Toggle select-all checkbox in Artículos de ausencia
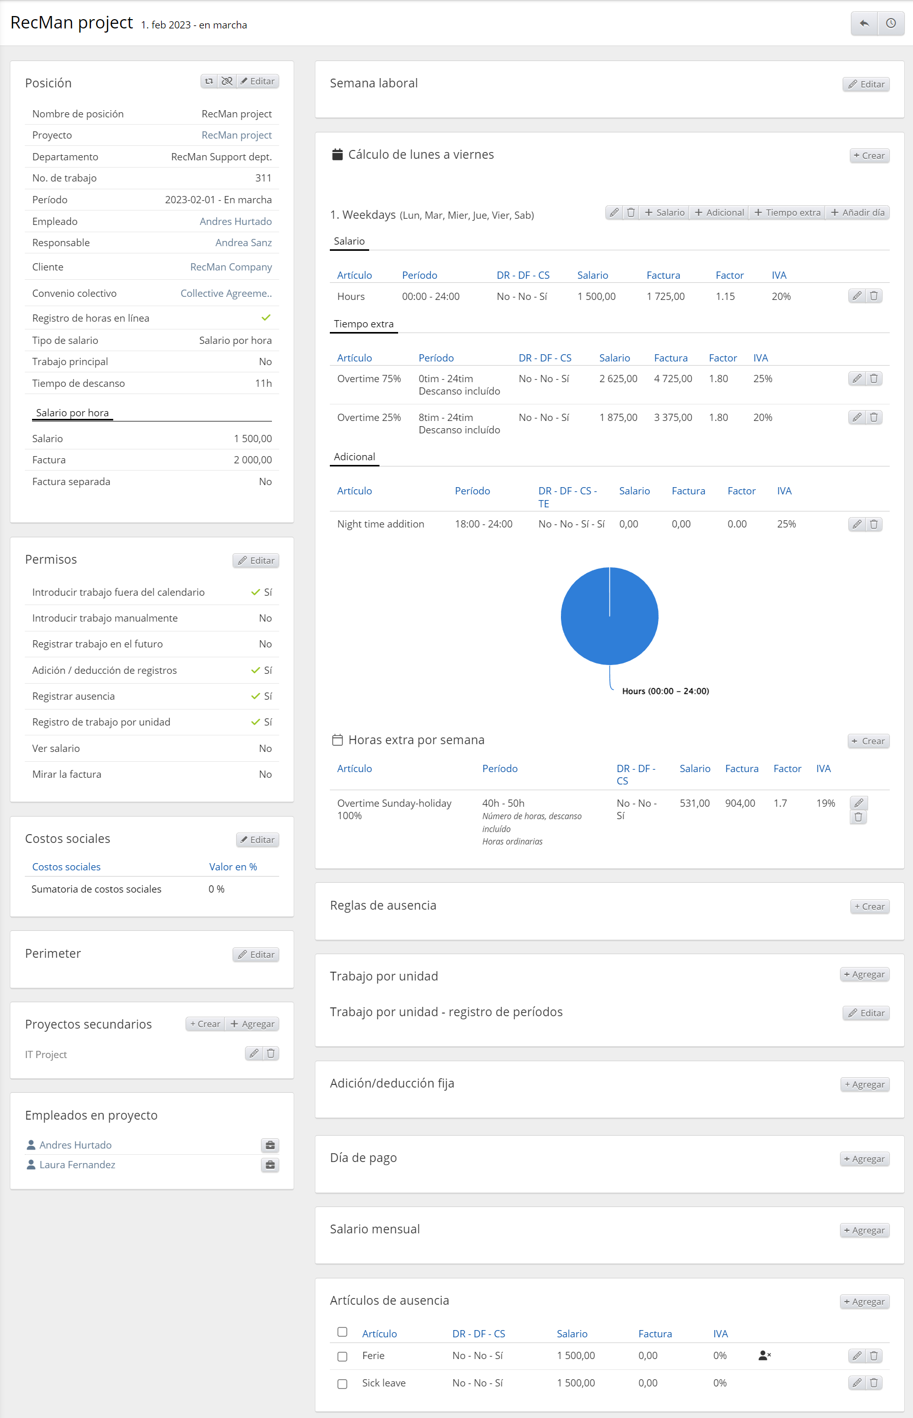Image resolution: width=913 pixels, height=1418 pixels. tap(342, 1332)
